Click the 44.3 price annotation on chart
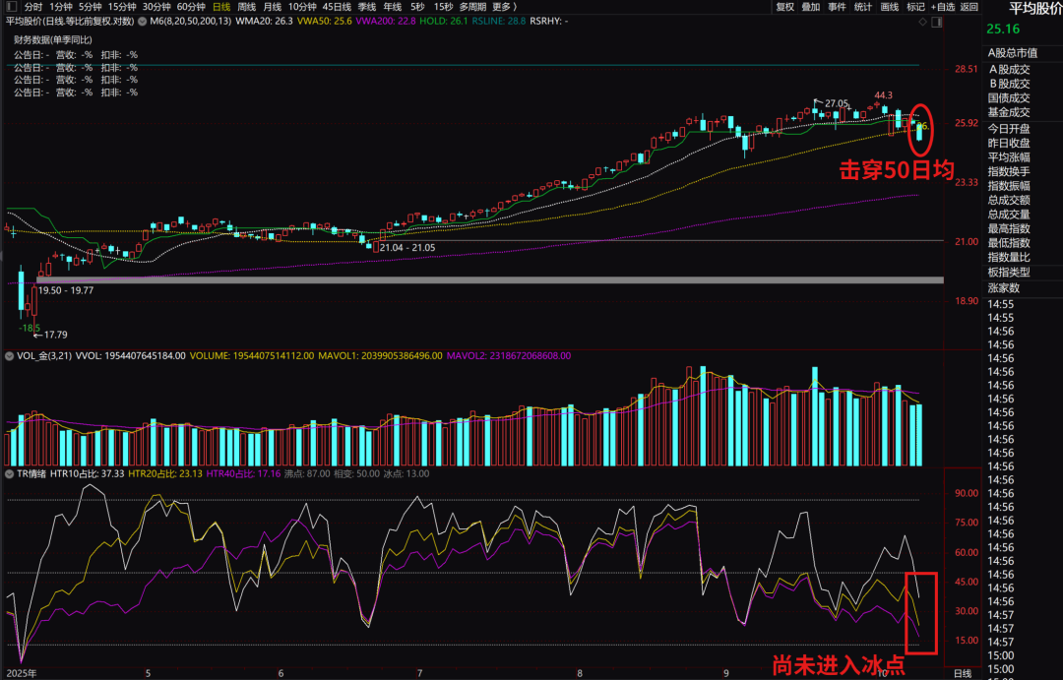 [883, 94]
